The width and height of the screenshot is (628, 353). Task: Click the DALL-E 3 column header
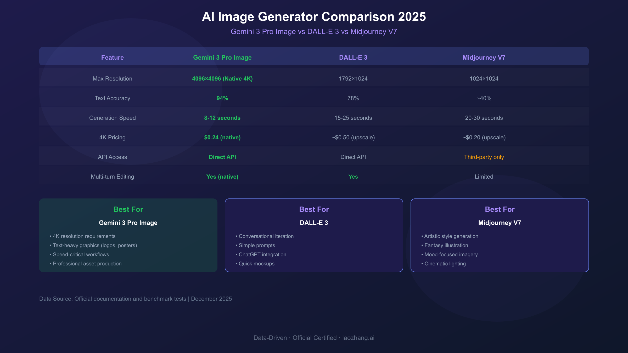pyautogui.click(x=353, y=58)
